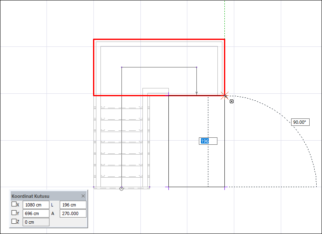
Task: Click the Koordinat Kutusu title bar
Action: pyautogui.click(x=45, y=196)
